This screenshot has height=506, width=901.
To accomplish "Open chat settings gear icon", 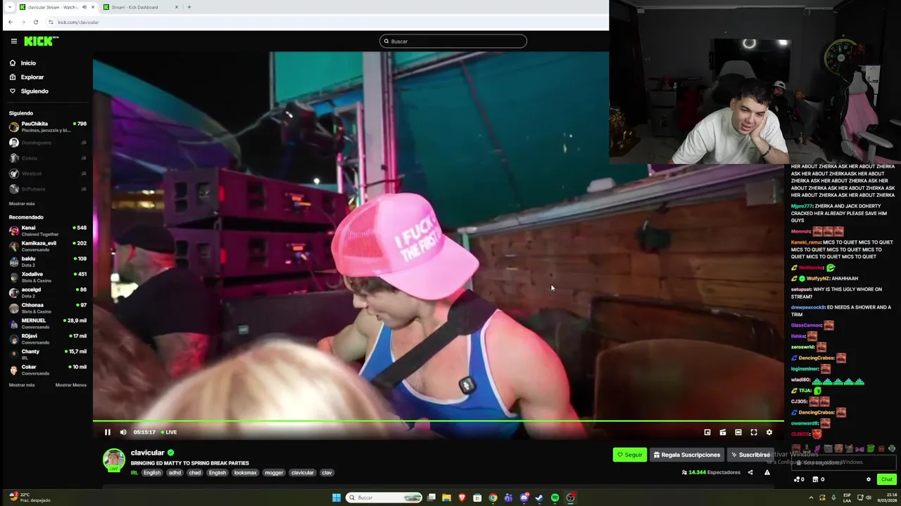I will pyautogui.click(x=869, y=479).
